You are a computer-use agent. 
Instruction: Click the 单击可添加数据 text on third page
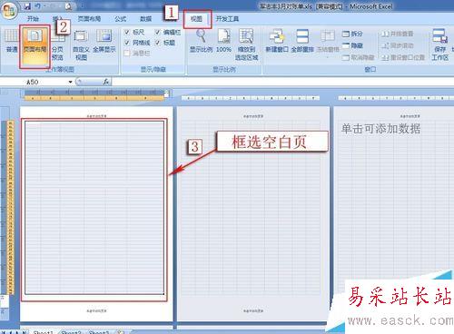tap(380, 129)
